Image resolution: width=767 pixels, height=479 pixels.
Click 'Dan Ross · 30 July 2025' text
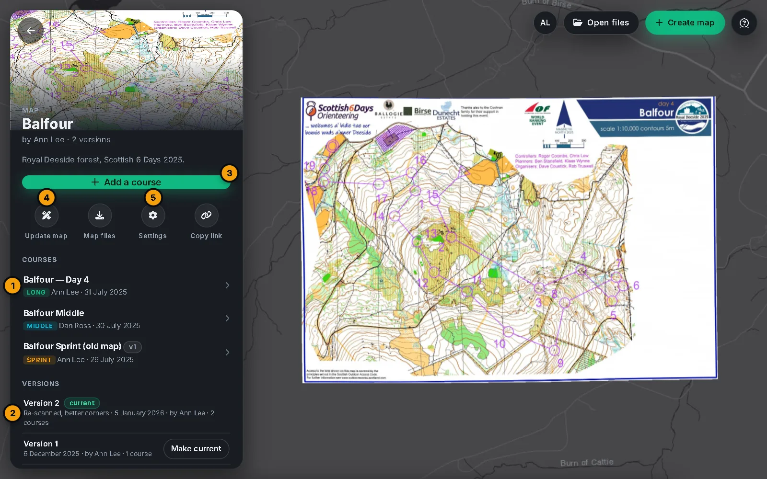[100, 326]
